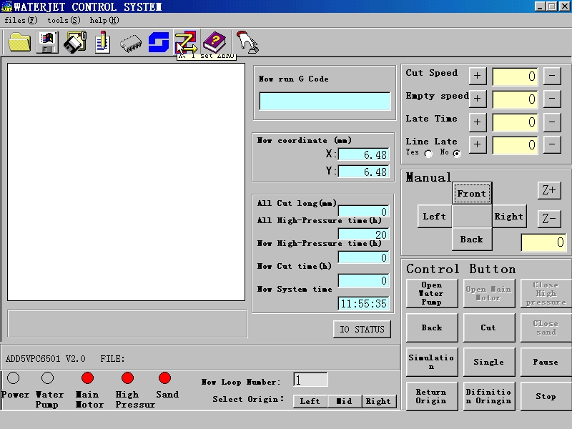This screenshot has width=572, height=429.
Task: Click the floppy disk save icon
Action: pyautogui.click(x=47, y=42)
